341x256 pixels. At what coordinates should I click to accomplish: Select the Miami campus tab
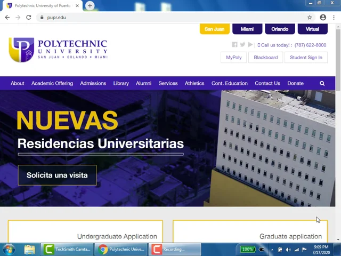coord(247,29)
